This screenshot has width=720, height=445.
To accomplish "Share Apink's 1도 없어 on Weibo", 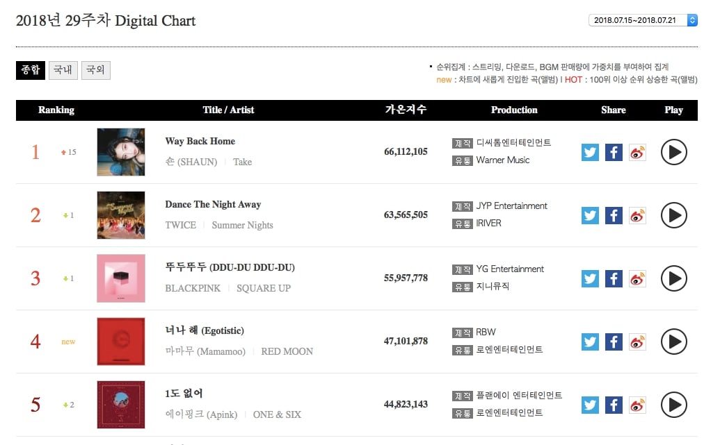I will point(637,405).
